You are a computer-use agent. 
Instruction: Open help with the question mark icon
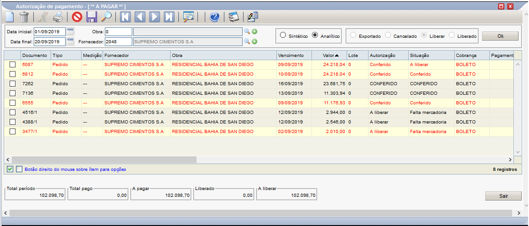point(215,16)
